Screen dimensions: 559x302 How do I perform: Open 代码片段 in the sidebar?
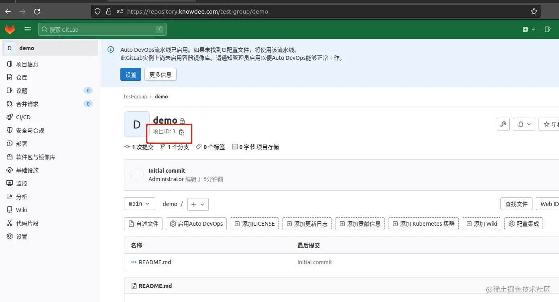click(x=50, y=223)
